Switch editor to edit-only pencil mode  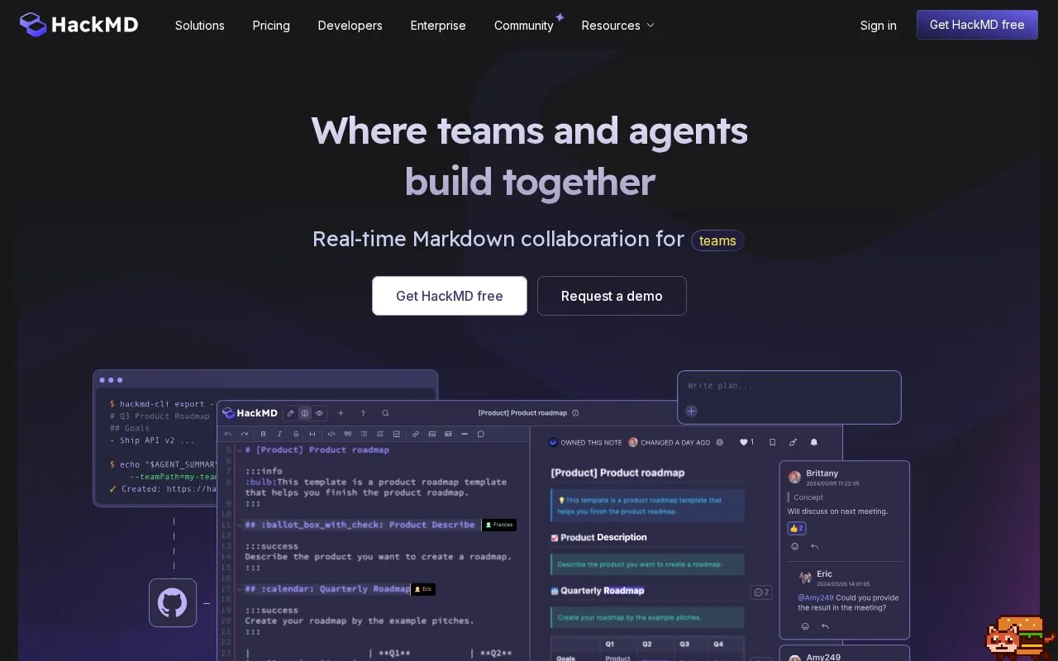point(290,413)
